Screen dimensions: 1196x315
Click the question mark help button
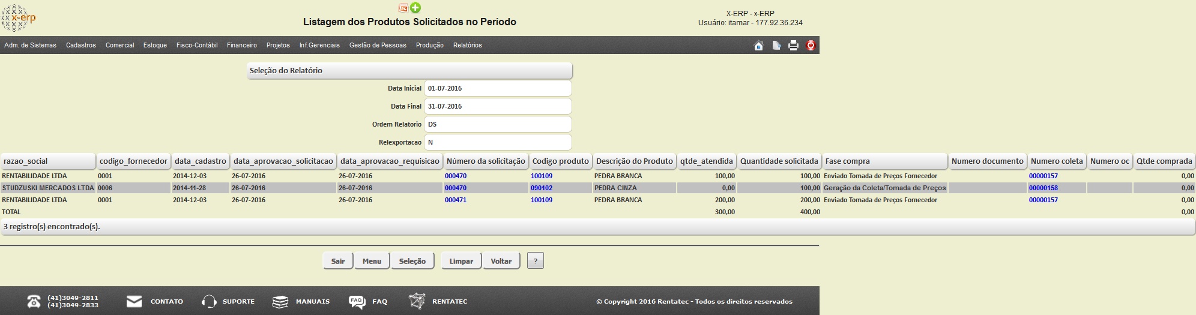536,260
